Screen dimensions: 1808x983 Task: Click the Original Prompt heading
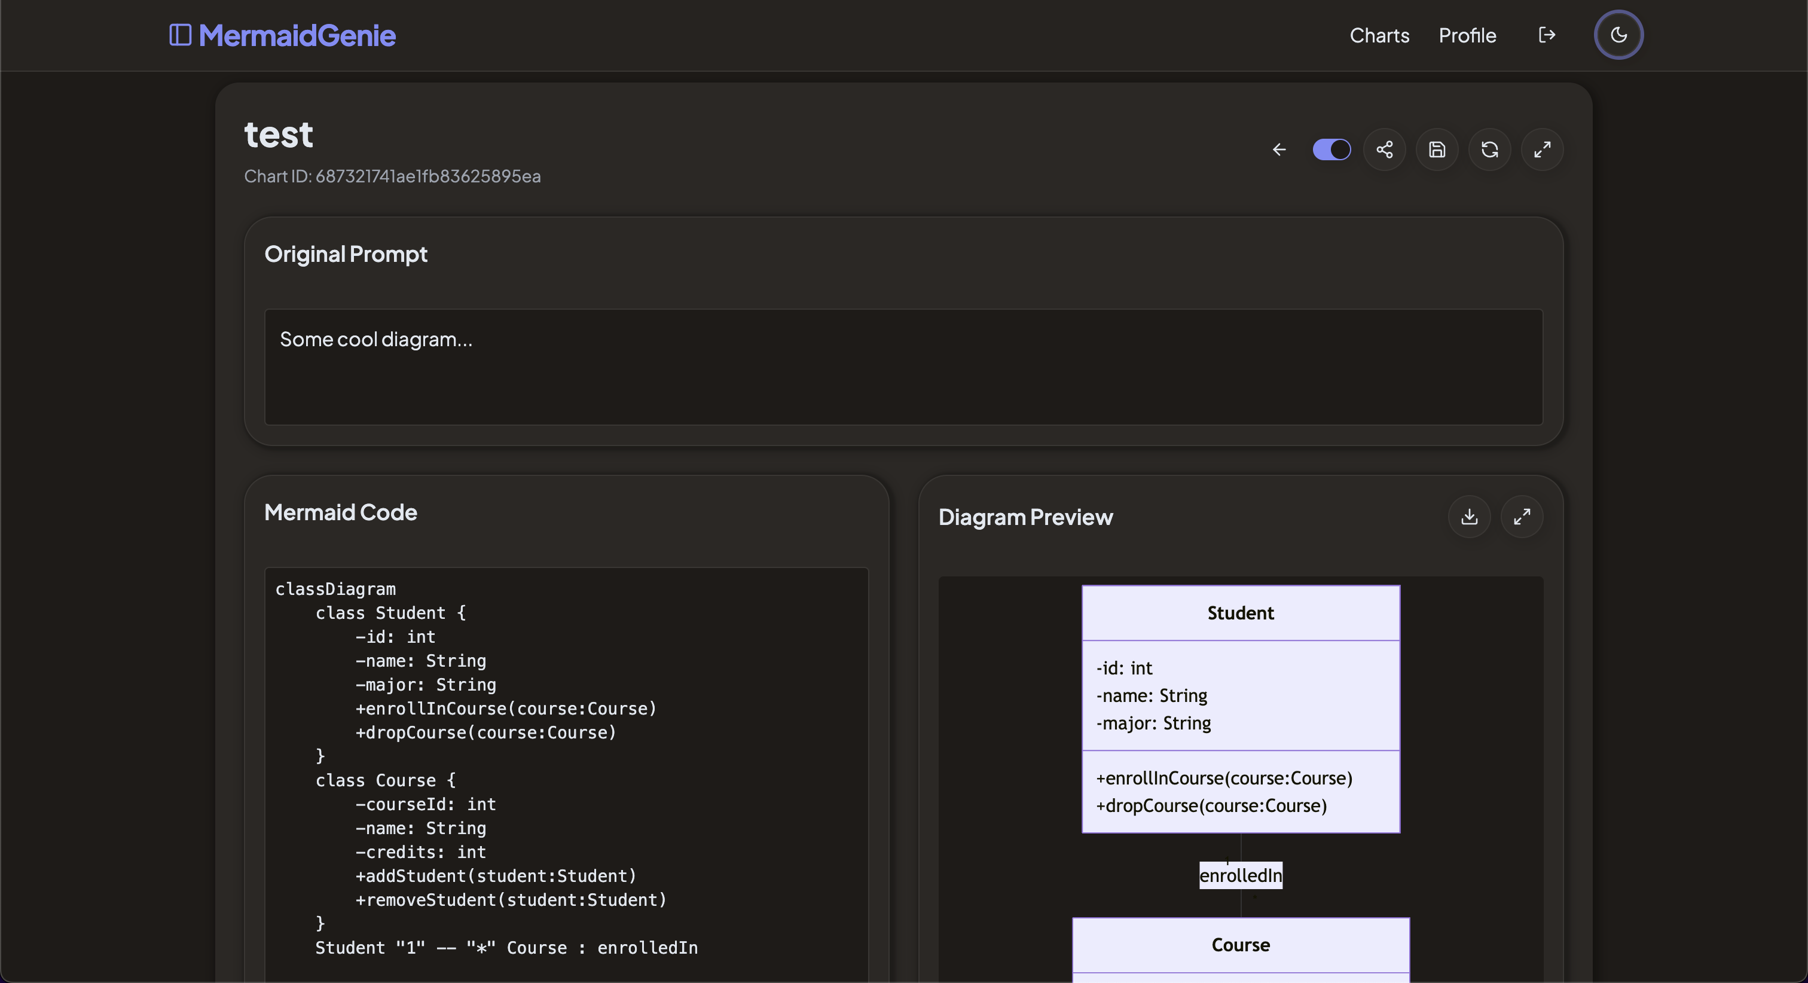pyautogui.click(x=346, y=254)
